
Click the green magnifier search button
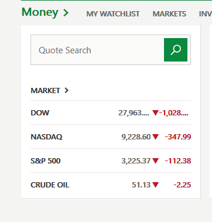pyautogui.click(x=176, y=50)
